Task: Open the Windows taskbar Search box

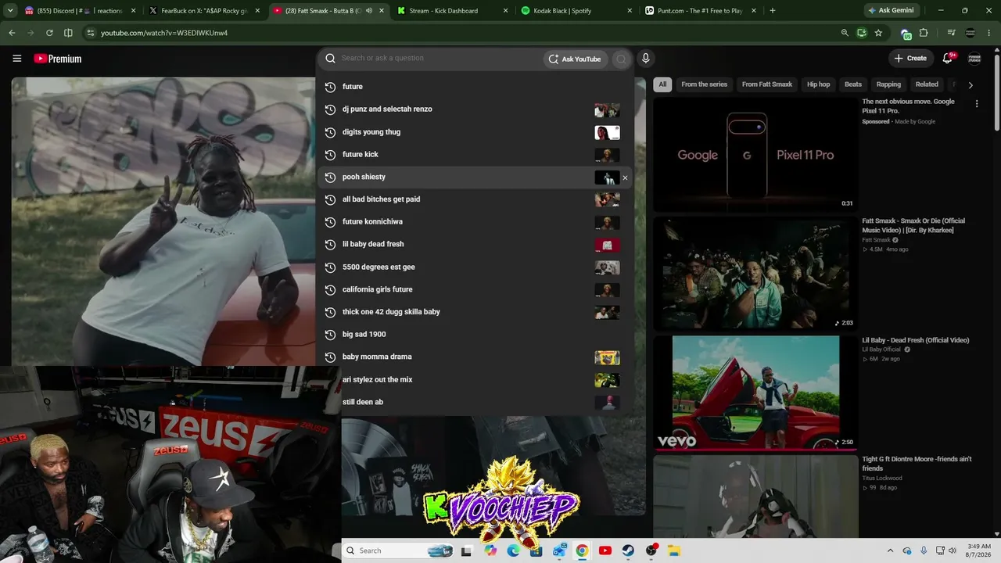Action: pyautogui.click(x=398, y=550)
